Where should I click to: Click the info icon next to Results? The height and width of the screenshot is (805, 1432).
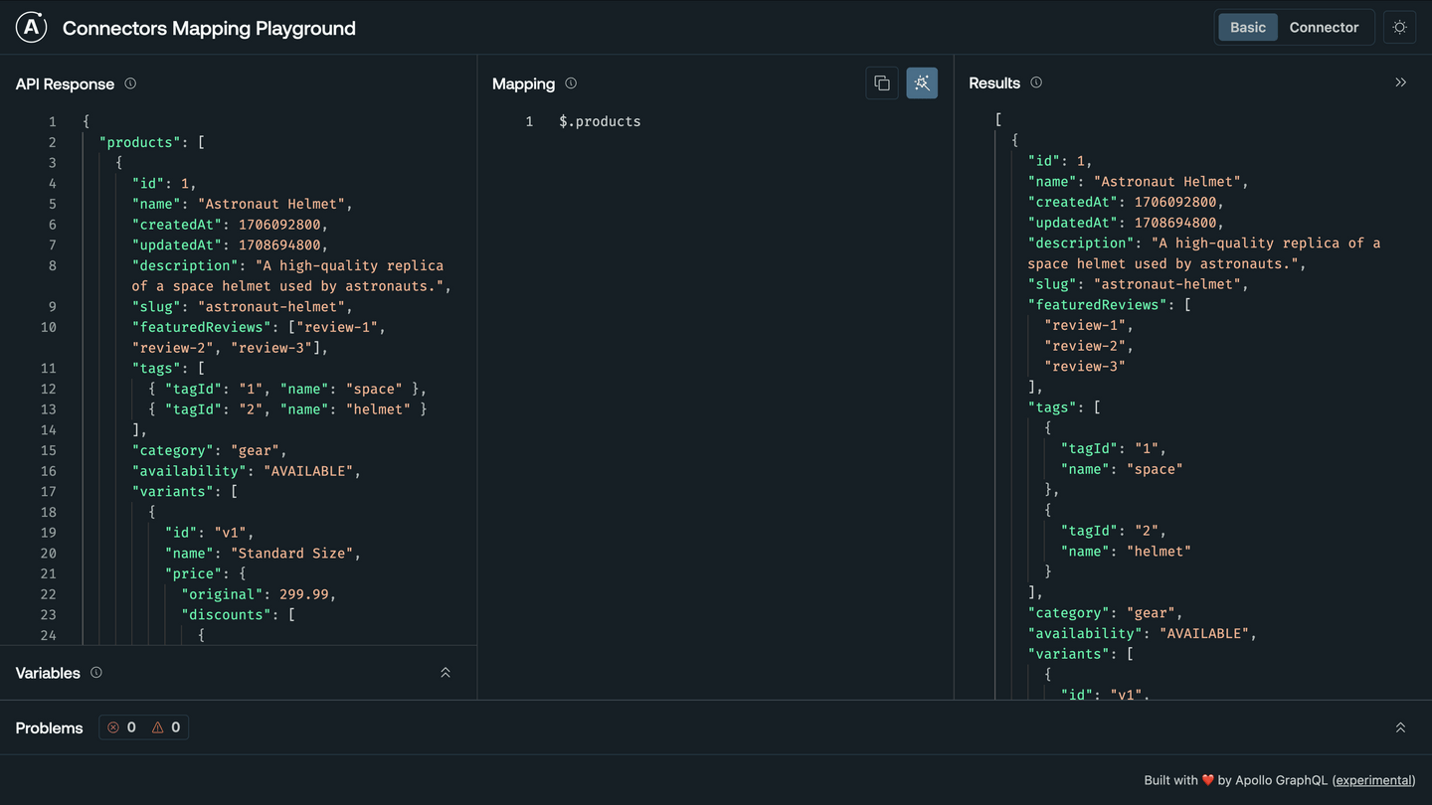(1035, 83)
